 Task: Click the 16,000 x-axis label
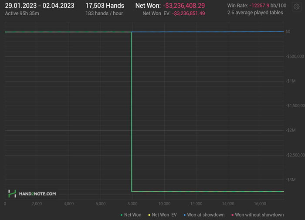pyautogui.click(x=260, y=203)
